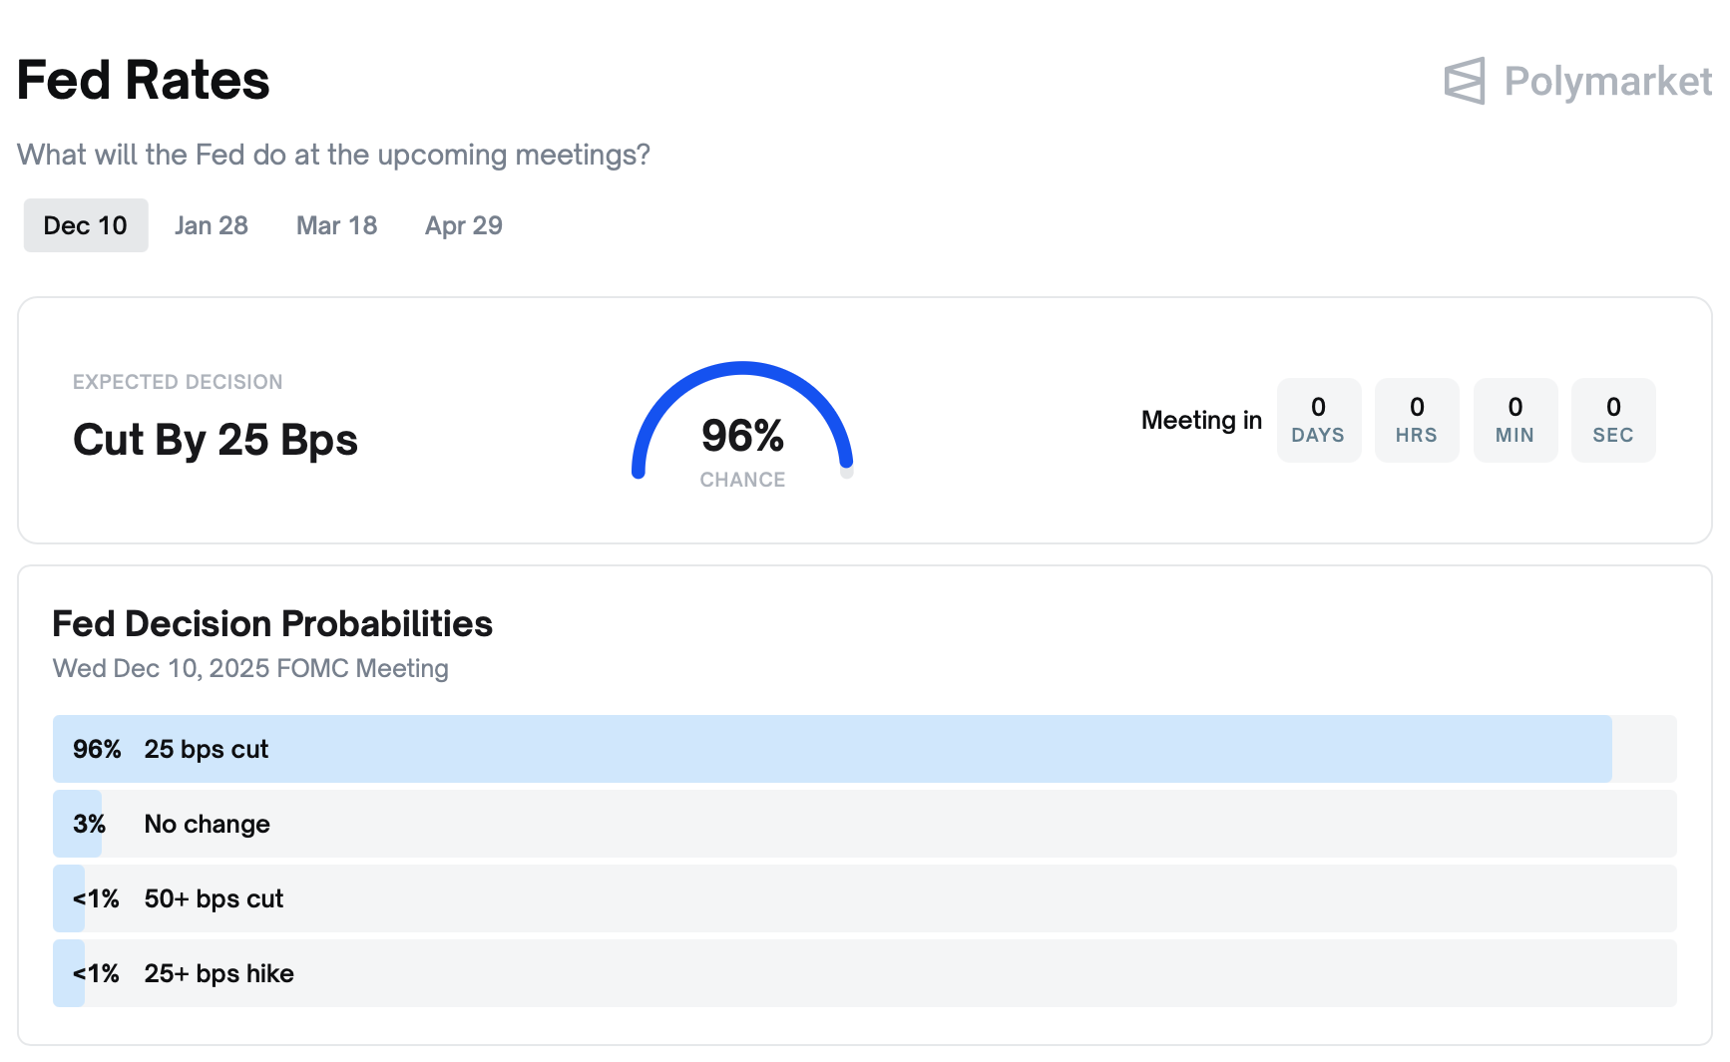Click the Fed Rates page title
1730x1062 pixels.
coord(144,81)
